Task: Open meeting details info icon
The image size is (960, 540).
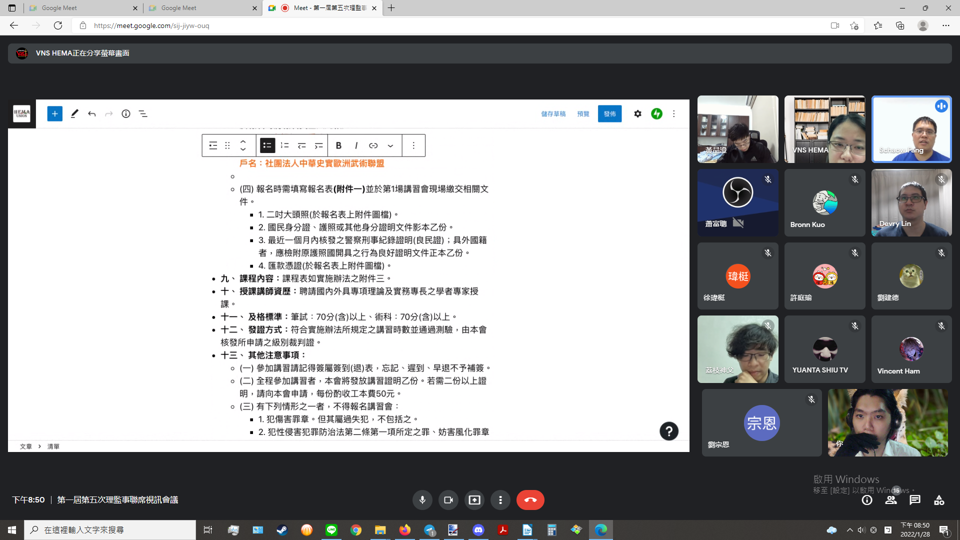Action: (x=867, y=500)
